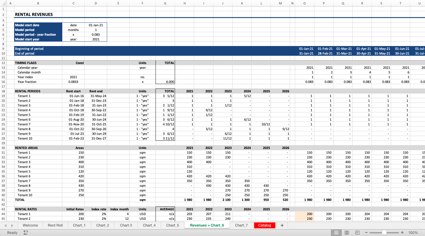Switch to the Chart_5 sheet
Viewport: 425px width, 236px height.
click(173, 225)
